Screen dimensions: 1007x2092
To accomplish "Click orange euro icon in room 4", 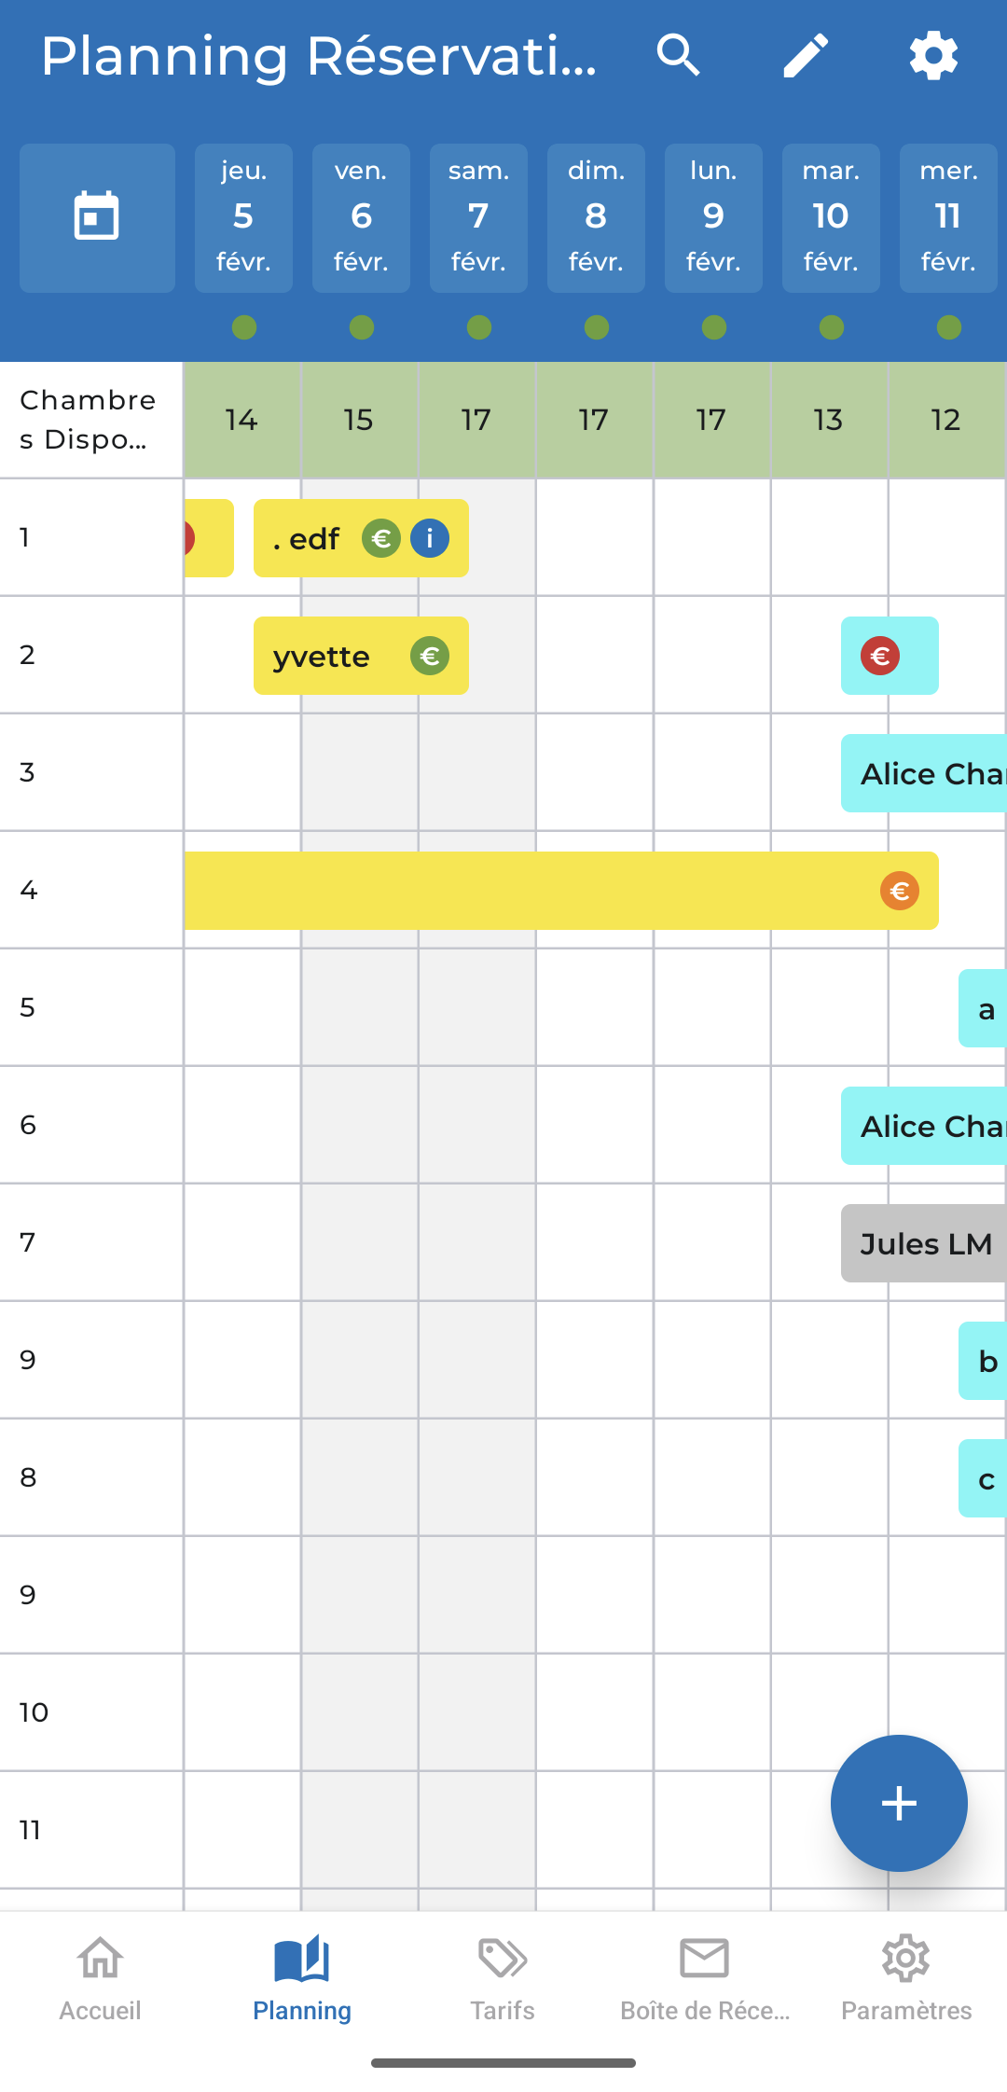I will [900, 891].
